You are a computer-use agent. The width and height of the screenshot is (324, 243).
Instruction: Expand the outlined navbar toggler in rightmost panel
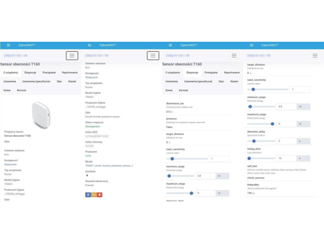coord(315,55)
